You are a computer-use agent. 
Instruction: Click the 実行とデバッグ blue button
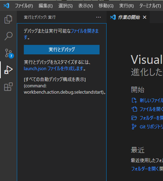tap(62, 49)
